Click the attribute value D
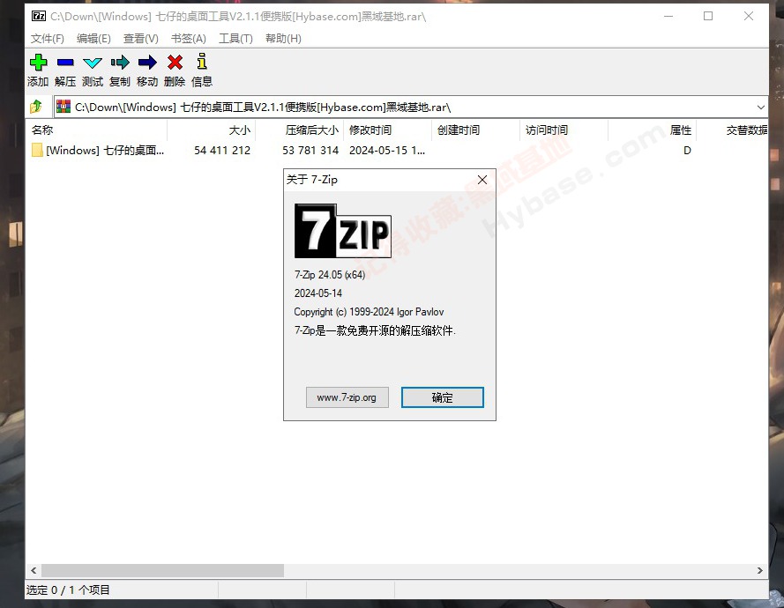The width and height of the screenshot is (784, 608). click(687, 151)
